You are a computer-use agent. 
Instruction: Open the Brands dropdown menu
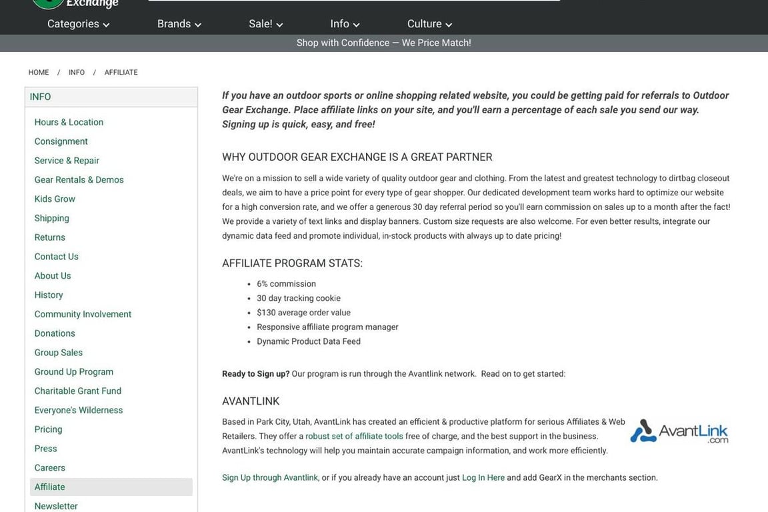tap(179, 24)
